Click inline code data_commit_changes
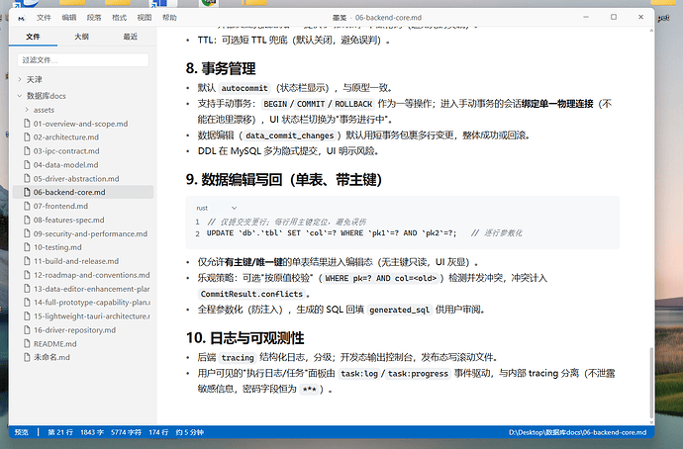683x449 pixels. coord(289,135)
